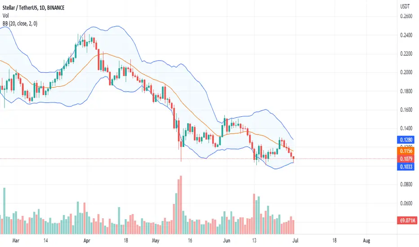Image resolution: width=419 pixels, height=247 pixels.
Task: Select the red 0.1079 current price tag
Action: coord(406,159)
